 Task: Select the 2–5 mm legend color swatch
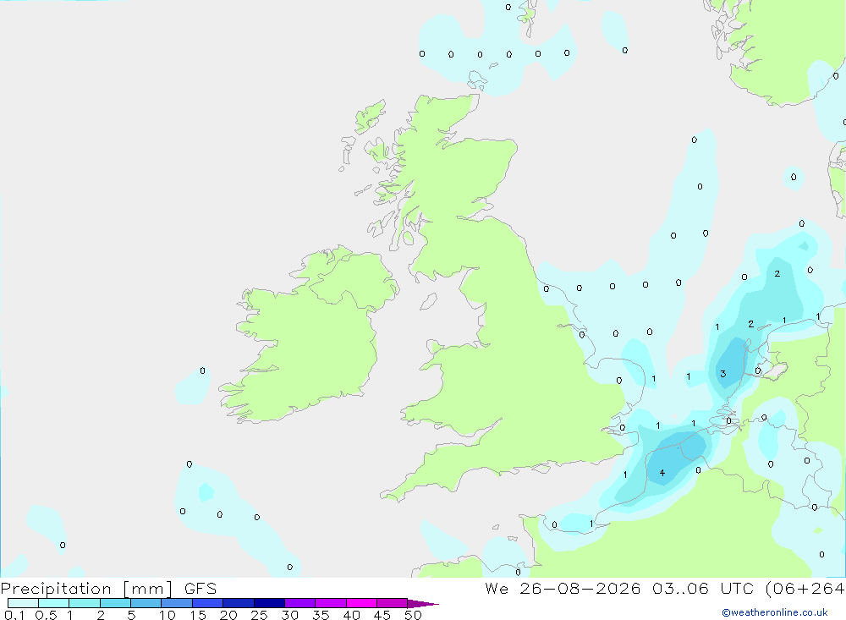point(115,603)
